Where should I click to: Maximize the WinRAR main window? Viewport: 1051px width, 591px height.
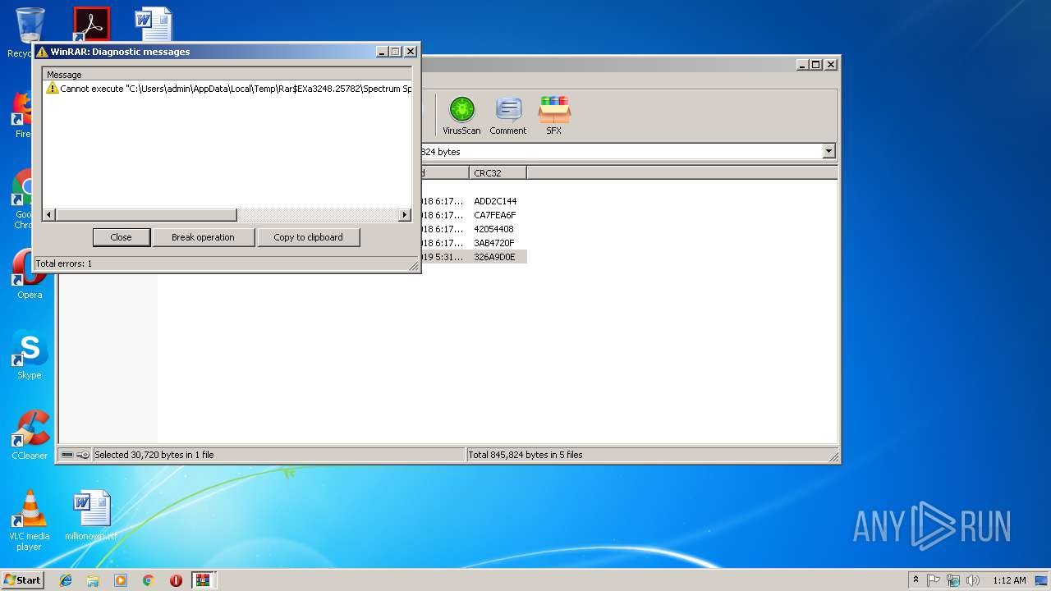click(x=816, y=64)
